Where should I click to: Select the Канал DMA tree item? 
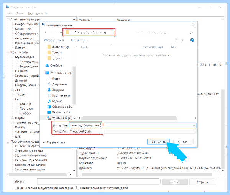coord(23,29)
